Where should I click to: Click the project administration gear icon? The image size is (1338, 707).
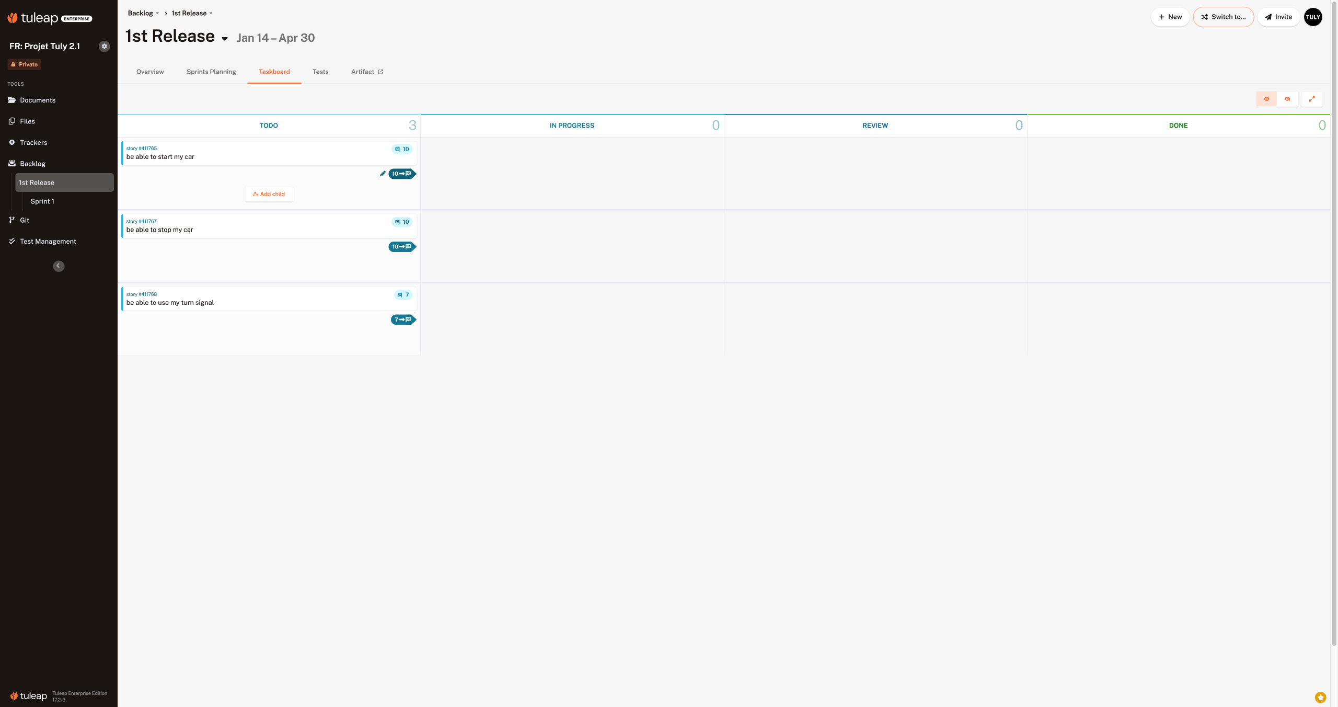point(105,46)
